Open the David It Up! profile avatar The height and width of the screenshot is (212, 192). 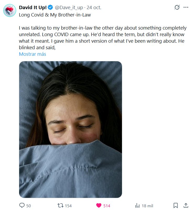click(x=10, y=10)
